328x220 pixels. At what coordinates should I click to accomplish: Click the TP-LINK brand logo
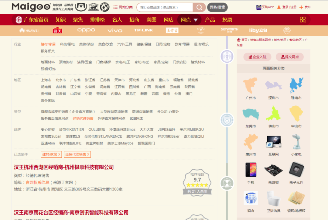(x=143, y=30)
